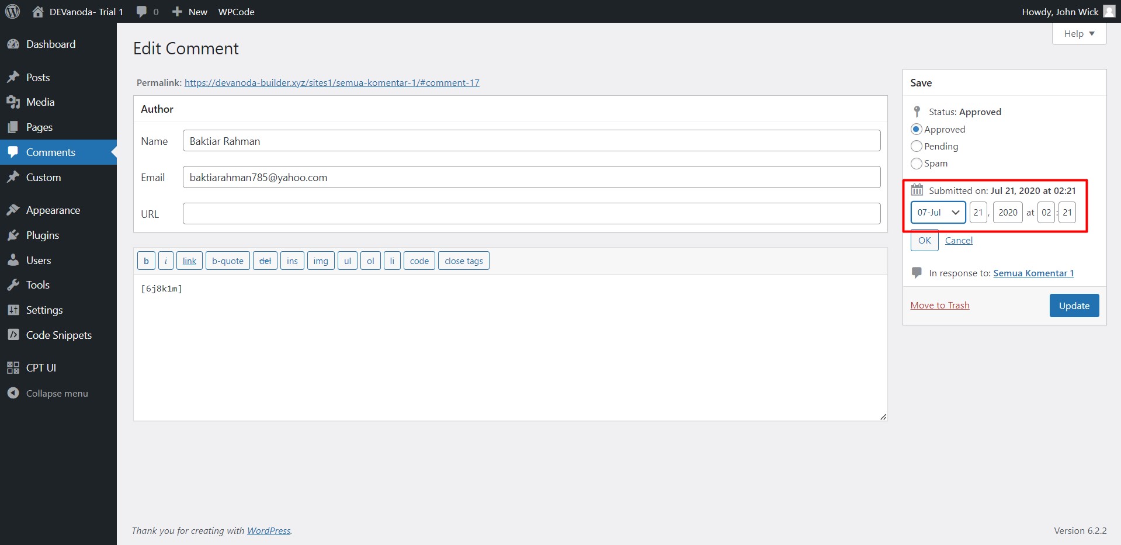Select the Approved radio button

coord(917,129)
